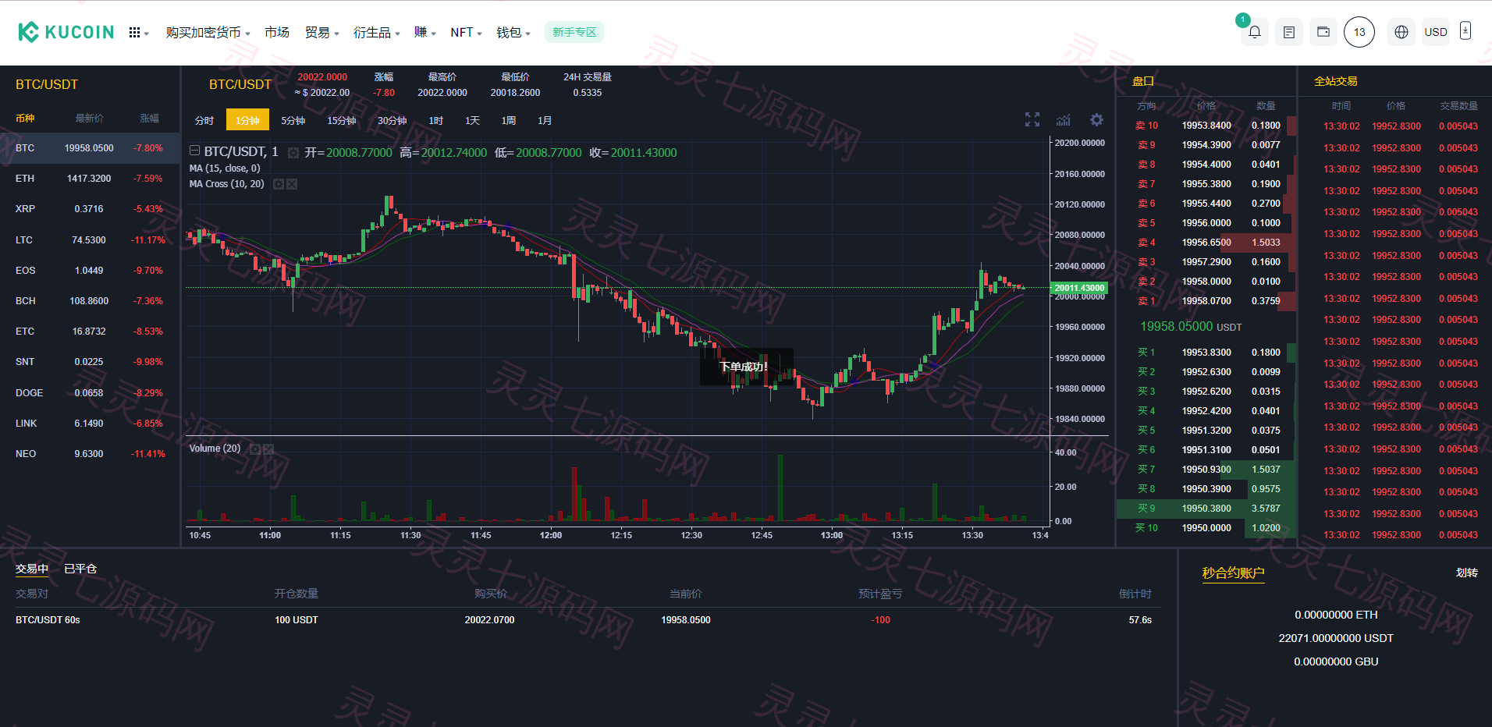The image size is (1492, 727).
Task: Open chart indicators icon
Action: point(1064,119)
